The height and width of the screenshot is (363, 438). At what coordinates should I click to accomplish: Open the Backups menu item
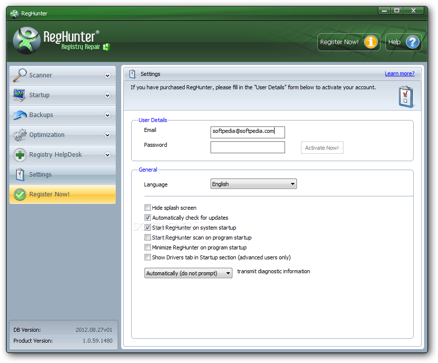click(x=63, y=115)
